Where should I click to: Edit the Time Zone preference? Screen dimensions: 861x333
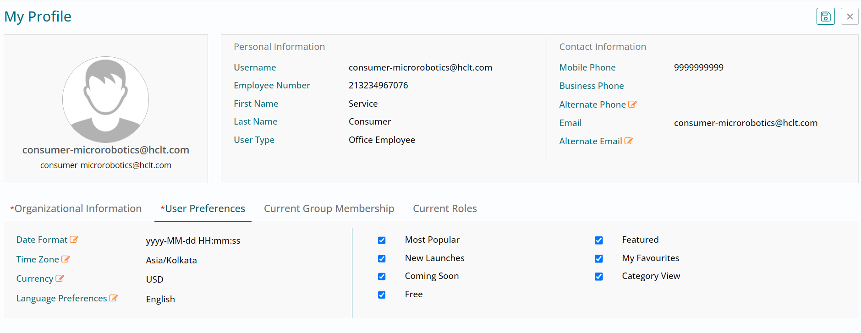pyautogui.click(x=66, y=259)
